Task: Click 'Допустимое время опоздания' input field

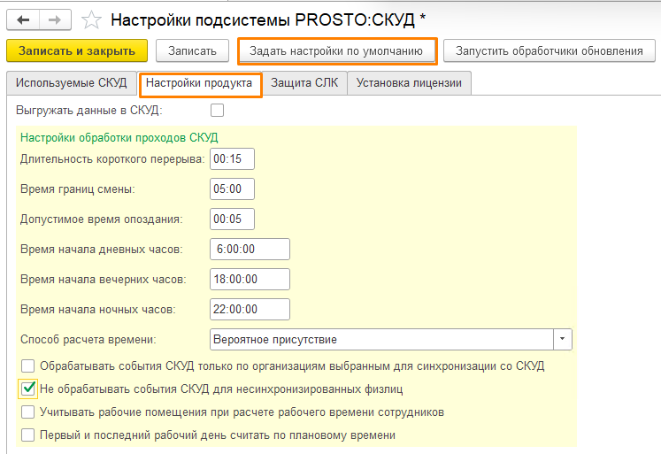Action: (x=233, y=219)
